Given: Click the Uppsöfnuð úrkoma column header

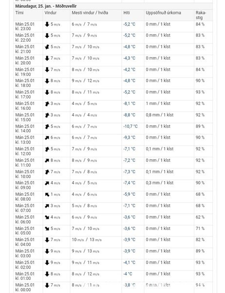Looking at the screenshot, I should click(163, 13).
